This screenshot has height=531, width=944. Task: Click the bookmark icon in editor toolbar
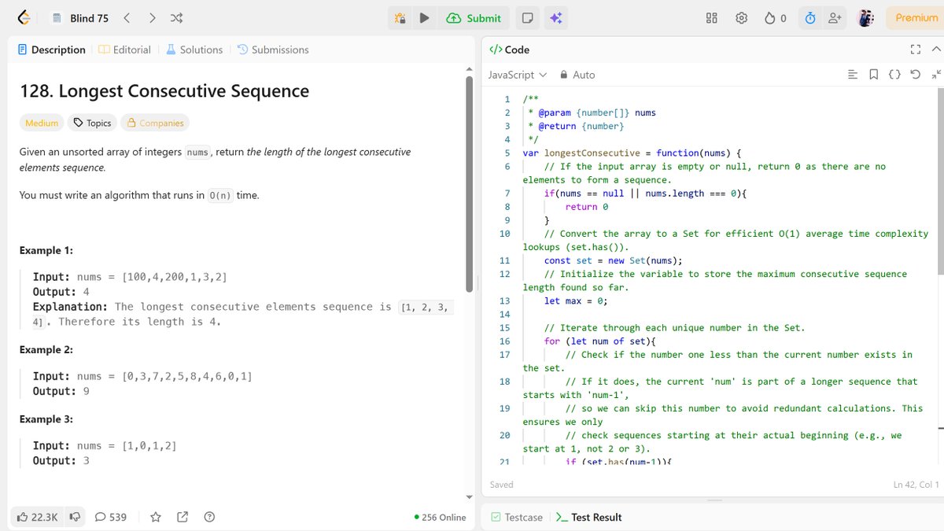(874, 75)
